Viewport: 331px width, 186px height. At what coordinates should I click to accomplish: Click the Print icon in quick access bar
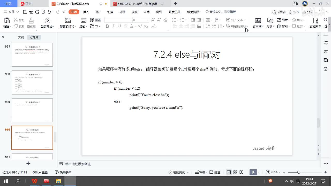click(37, 12)
